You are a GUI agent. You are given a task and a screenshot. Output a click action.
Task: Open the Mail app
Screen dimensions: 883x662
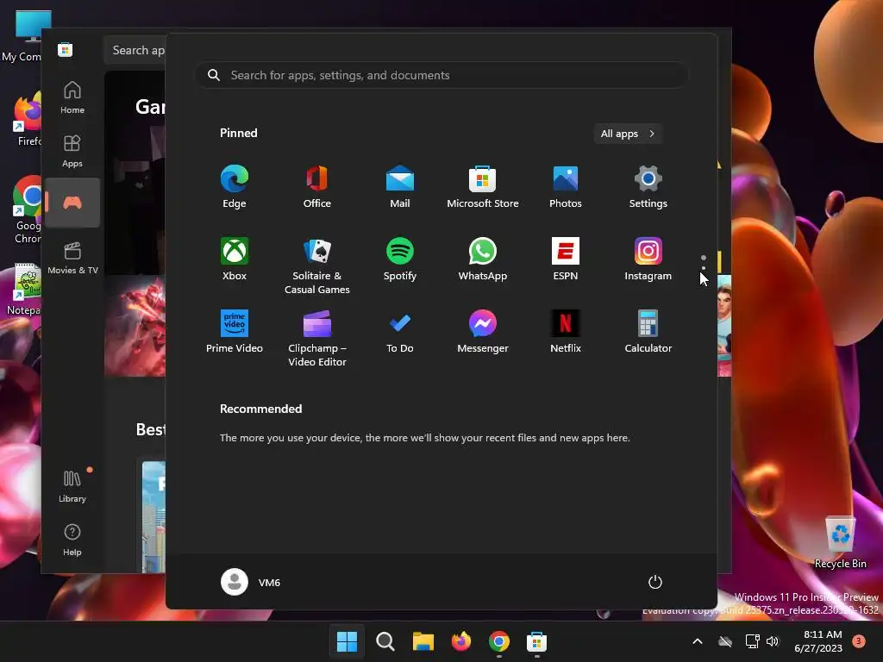pyautogui.click(x=400, y=187)
